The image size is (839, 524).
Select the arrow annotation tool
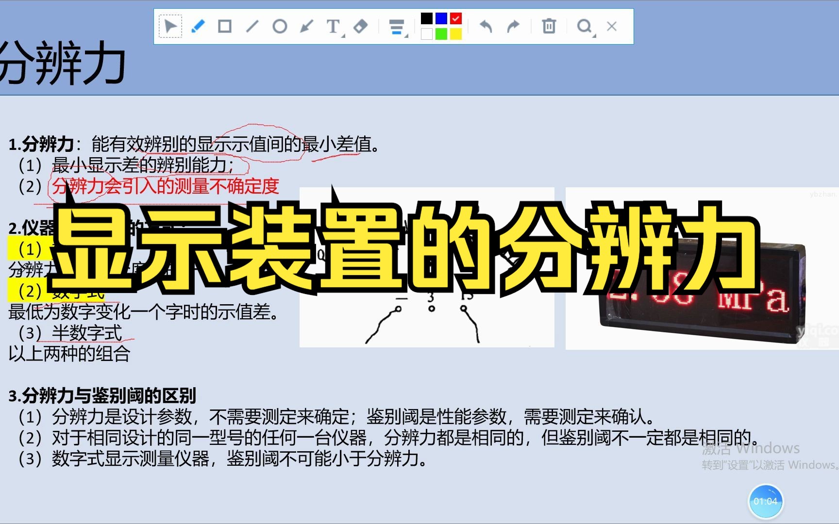tap(306, 26)
